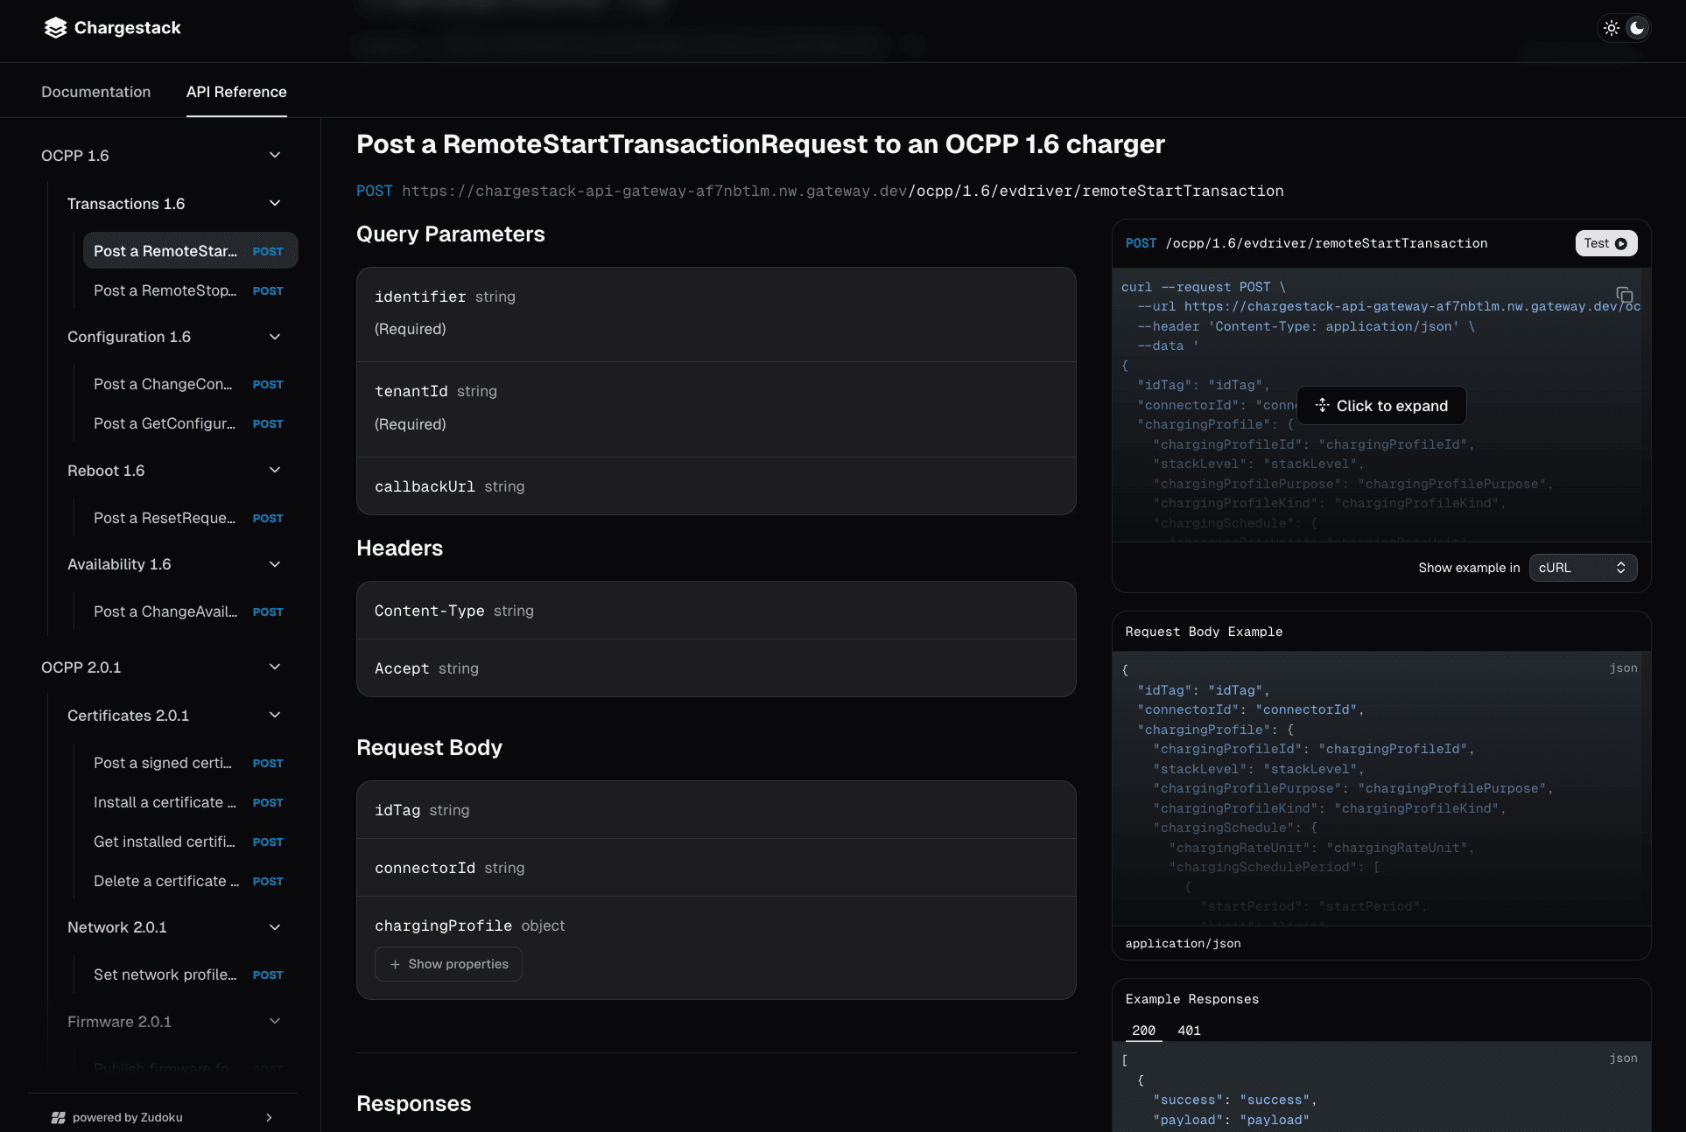Click the Query Parameters heading

click(x=451, y=234)
